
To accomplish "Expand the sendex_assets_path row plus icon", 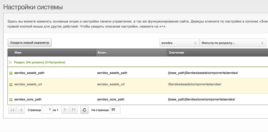I will click(x=11, y=73).
